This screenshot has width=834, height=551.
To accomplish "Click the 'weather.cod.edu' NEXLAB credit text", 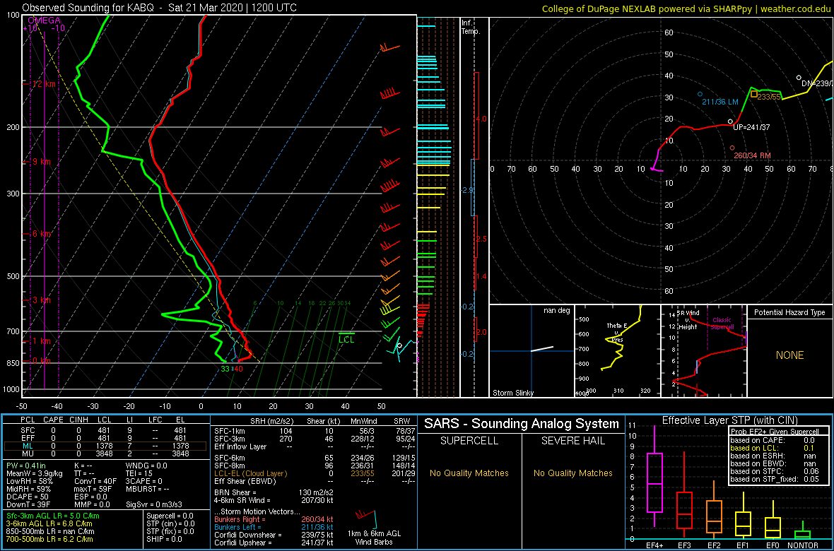I will pos(797,8).
